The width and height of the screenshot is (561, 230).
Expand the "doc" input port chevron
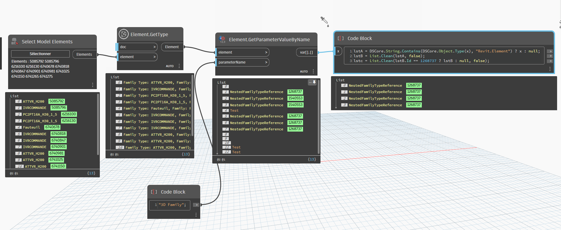click(x=155, y=47)
